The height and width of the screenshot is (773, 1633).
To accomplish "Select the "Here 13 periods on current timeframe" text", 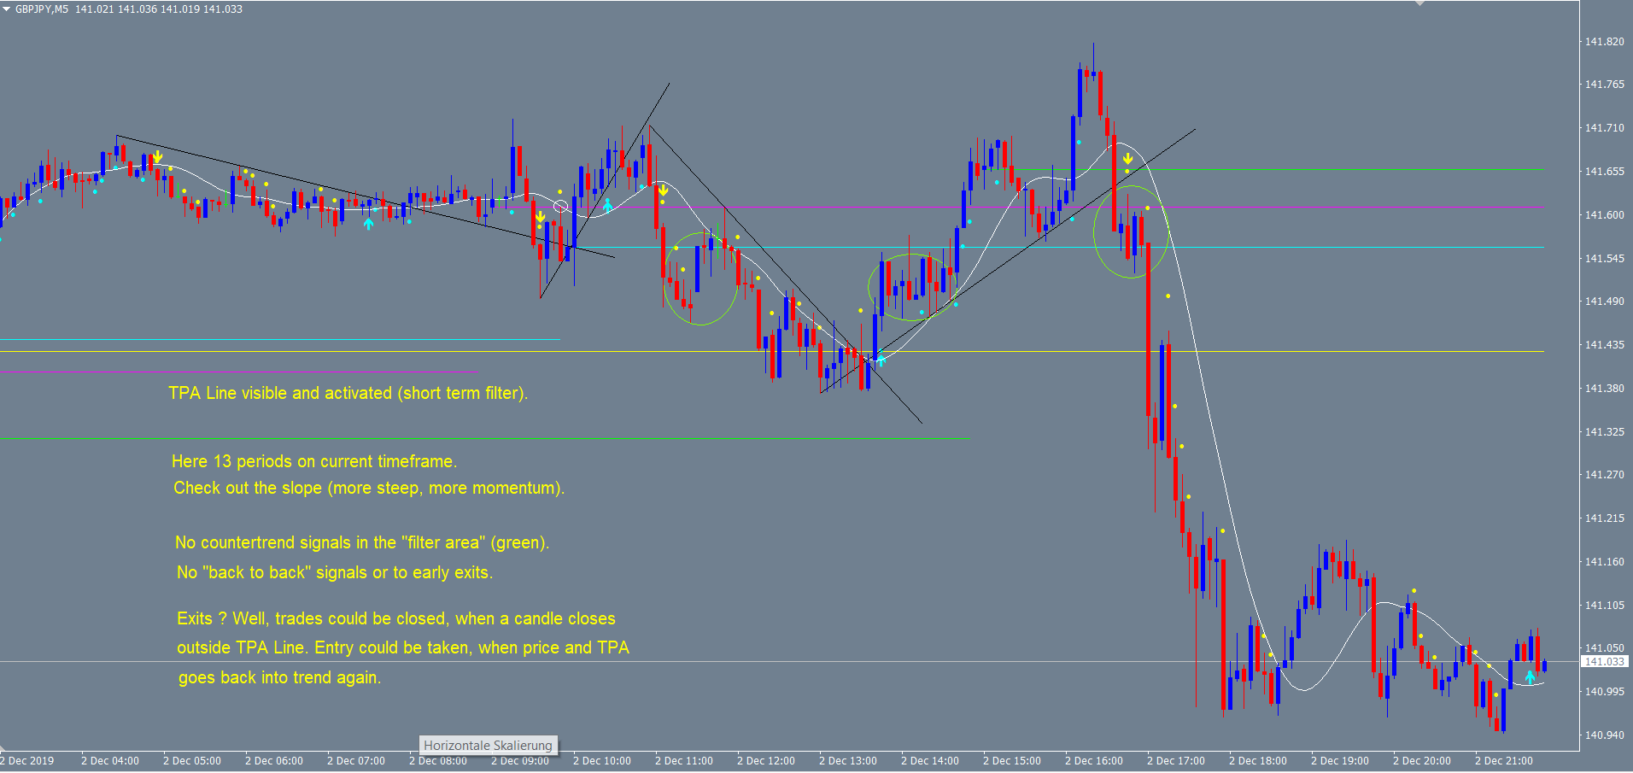I will click(x=314, y=461).
